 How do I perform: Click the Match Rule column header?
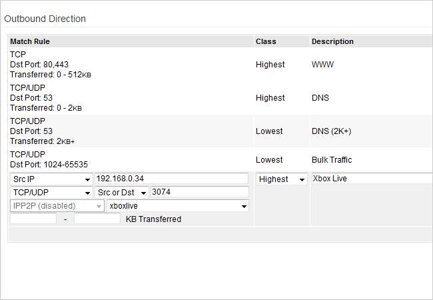click(30, 41)
